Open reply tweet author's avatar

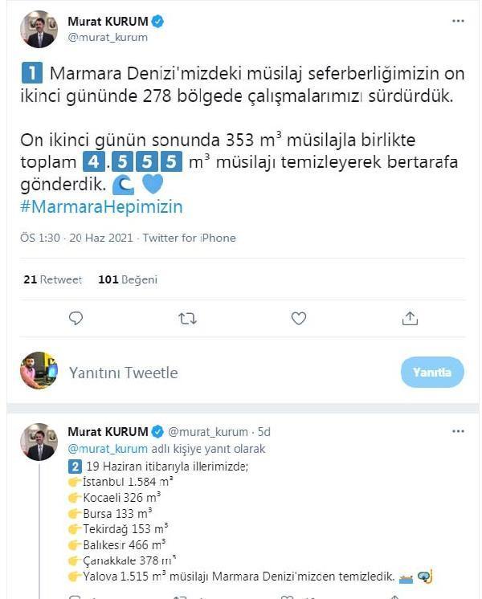point(39,442)
